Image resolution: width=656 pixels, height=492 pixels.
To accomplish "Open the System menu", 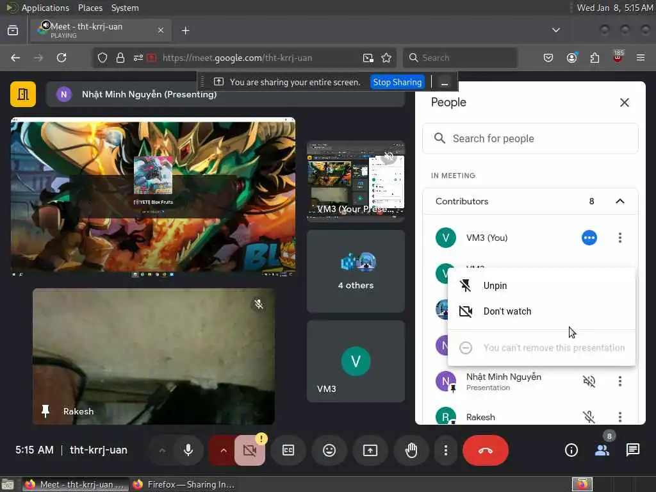I will coord(125,8).
